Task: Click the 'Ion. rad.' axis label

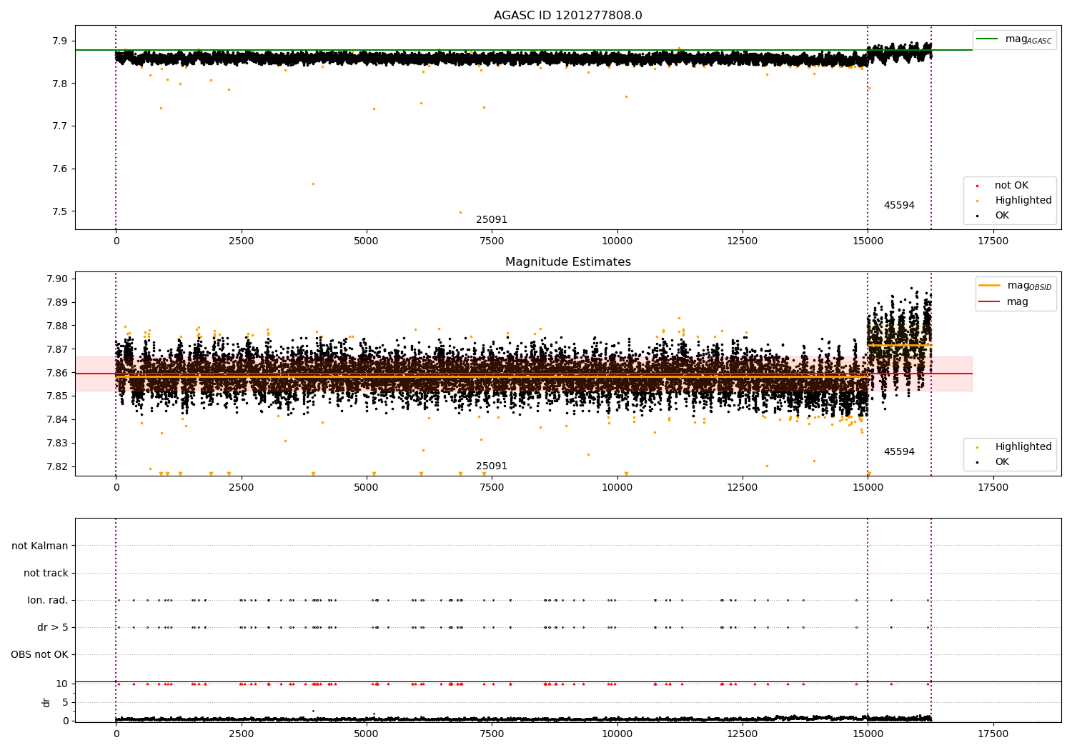Action: 48,601
